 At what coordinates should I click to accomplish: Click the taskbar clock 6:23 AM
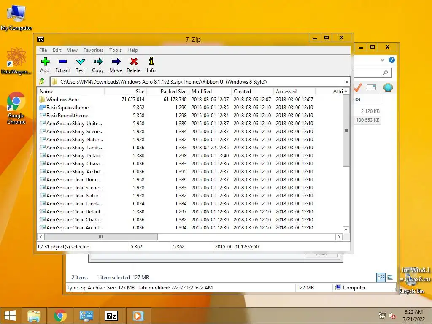[413, 312]
